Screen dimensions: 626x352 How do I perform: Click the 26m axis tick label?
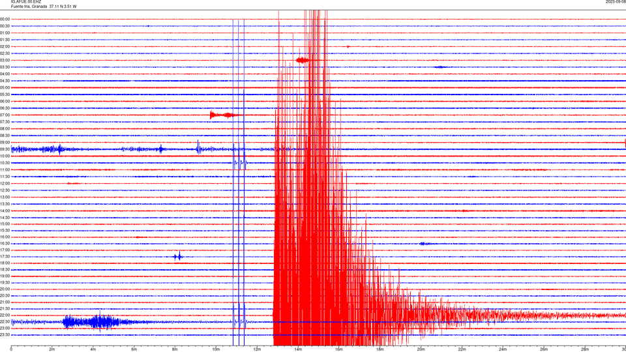point(544,349)
